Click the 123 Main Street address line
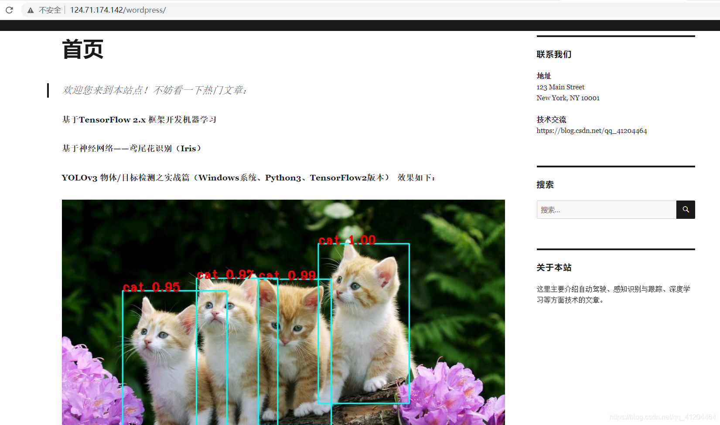Image resolution: width=720 pixels, height=425 pixels. (560, 87)
